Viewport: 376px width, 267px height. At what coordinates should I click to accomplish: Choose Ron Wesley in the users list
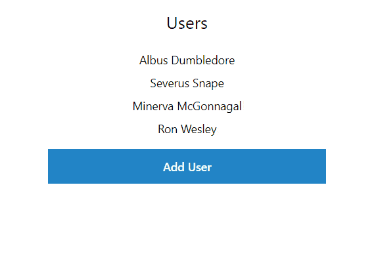click(187, 129)
